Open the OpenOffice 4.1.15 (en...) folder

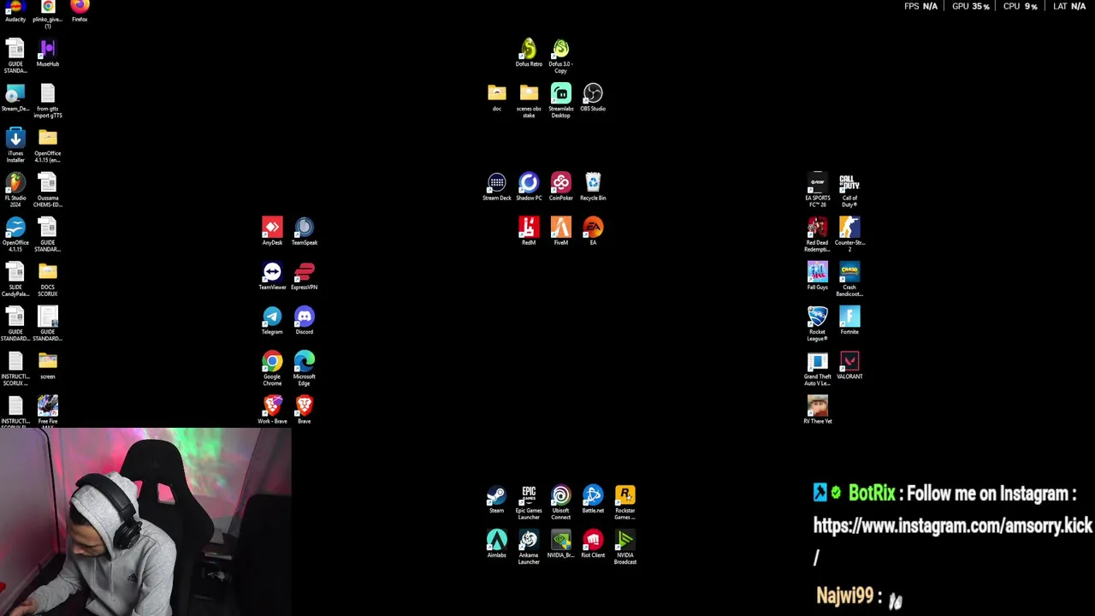point(48,145)
